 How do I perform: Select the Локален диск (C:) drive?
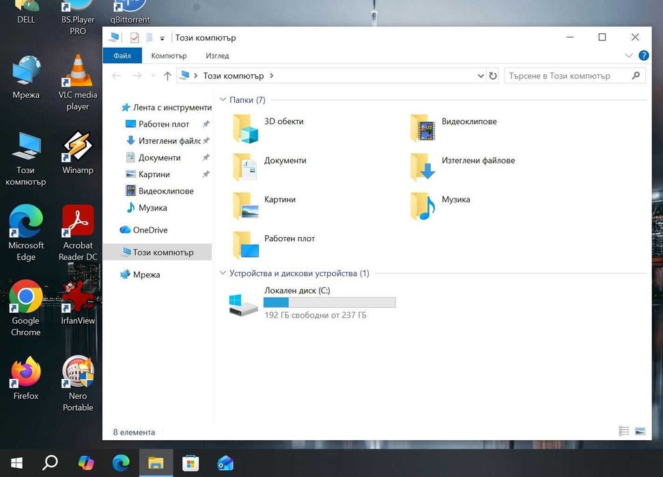[x=312, y=303]
